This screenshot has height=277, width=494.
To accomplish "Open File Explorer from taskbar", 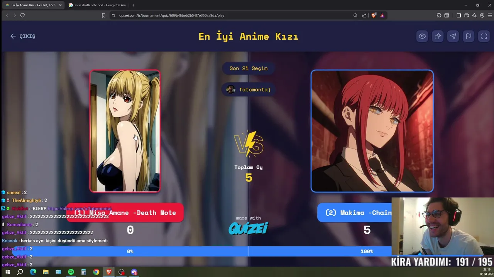I will (46, 272).
